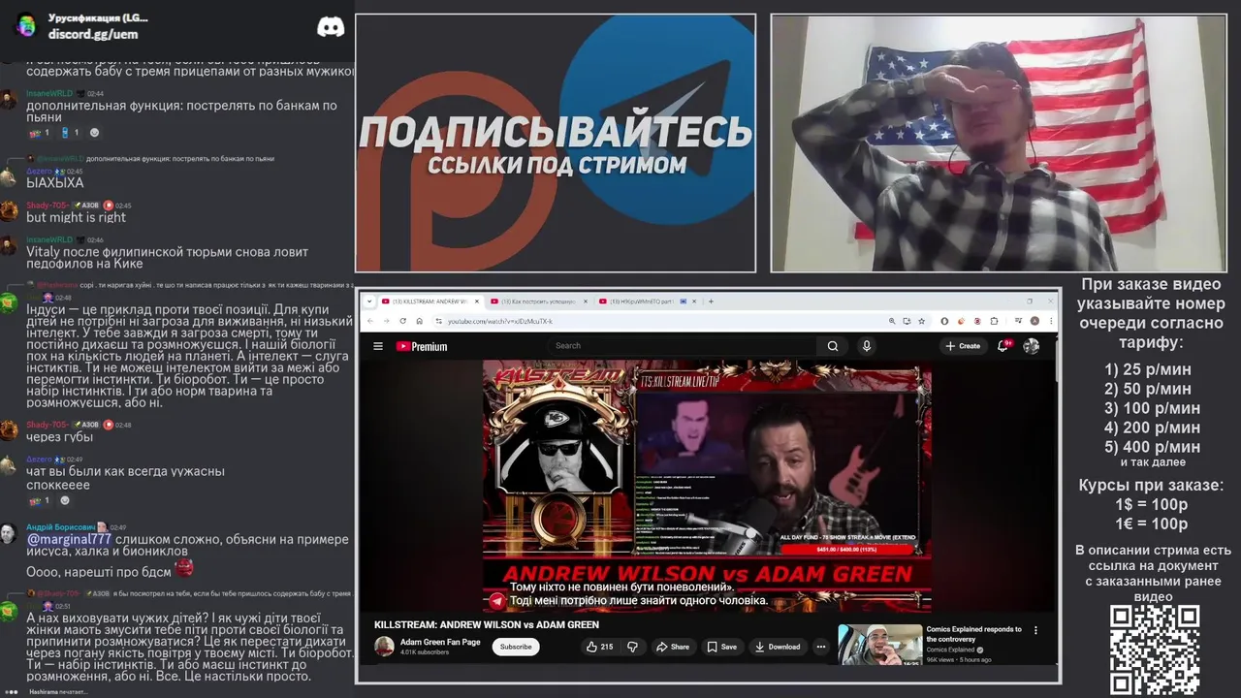Subscribe to Adam Green Fan Page

(516, 647)
